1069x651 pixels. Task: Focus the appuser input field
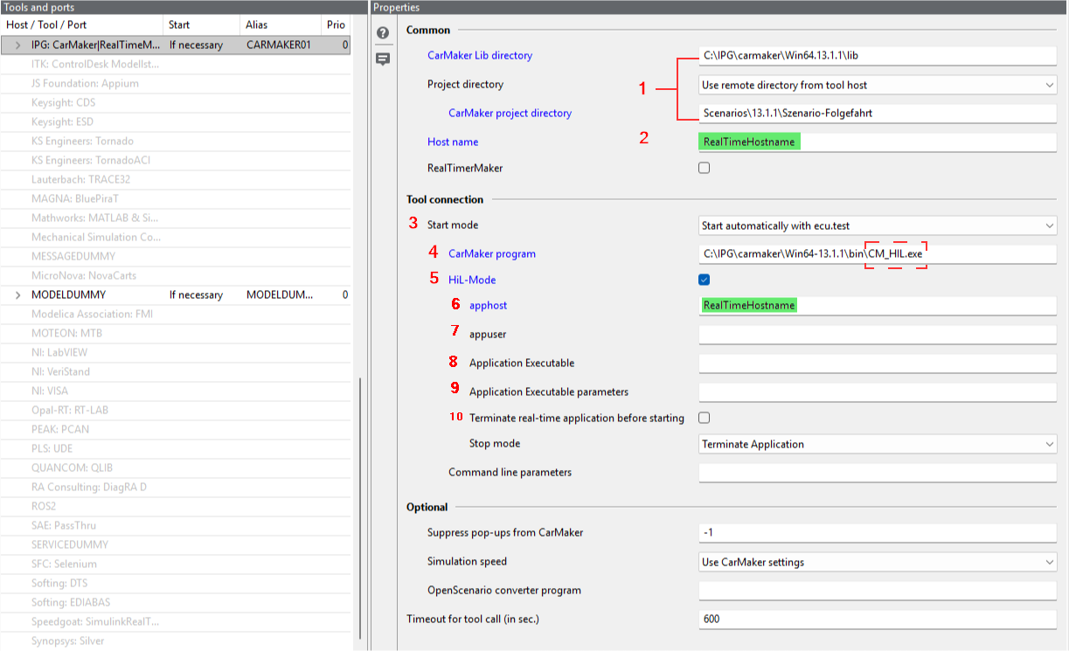pos(878,334)
